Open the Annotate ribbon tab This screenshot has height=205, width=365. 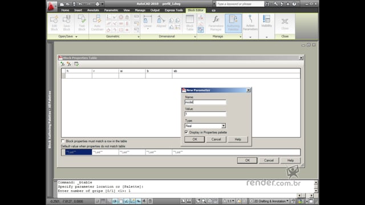coord(93,10)
